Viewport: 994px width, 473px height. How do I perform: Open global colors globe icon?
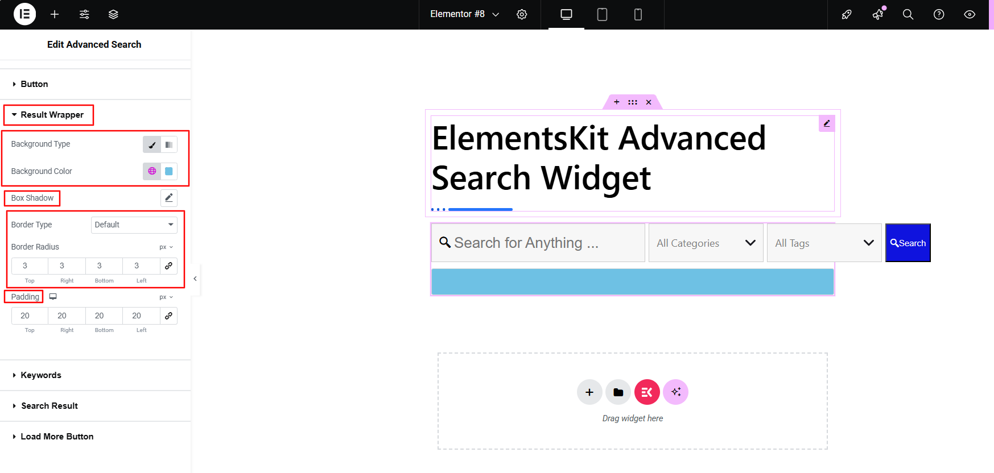(x=152, y=171)
